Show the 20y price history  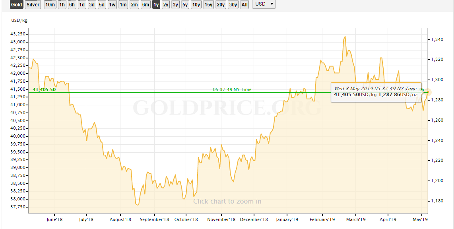[x=221, y=5]
